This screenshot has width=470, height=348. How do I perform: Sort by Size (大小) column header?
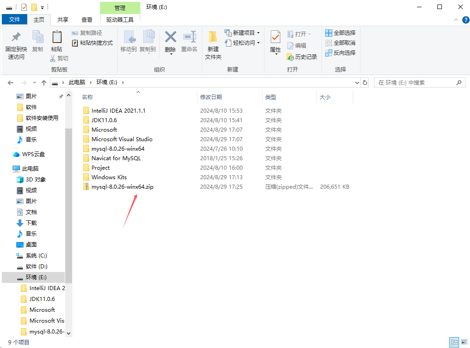[x=325, y=97]
